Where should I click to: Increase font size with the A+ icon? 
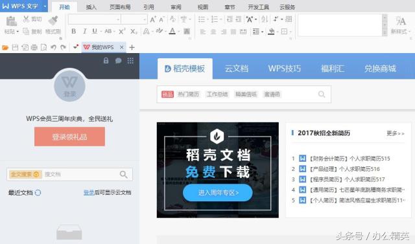pyautogui.click(x=153, y=19)
